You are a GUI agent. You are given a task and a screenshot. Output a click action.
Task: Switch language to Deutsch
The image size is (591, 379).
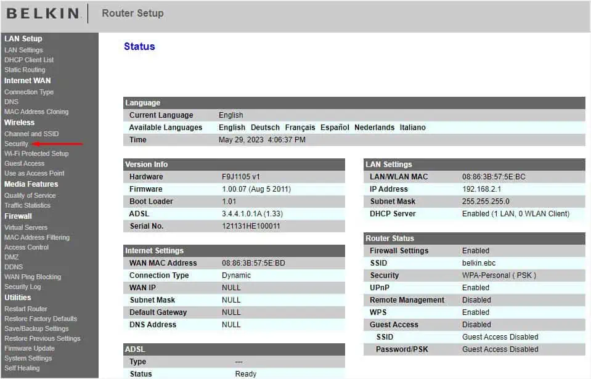point(265,128)
